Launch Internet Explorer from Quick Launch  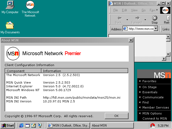[21, 126]
